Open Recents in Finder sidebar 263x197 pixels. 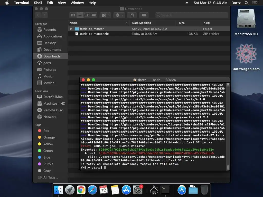click(50, 30)
